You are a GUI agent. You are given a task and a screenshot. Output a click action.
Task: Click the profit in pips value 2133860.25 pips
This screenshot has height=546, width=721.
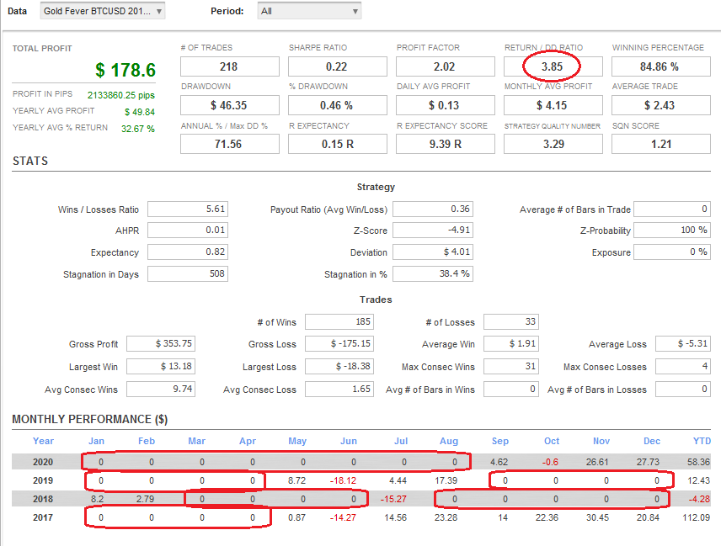(x=121, y=95)
